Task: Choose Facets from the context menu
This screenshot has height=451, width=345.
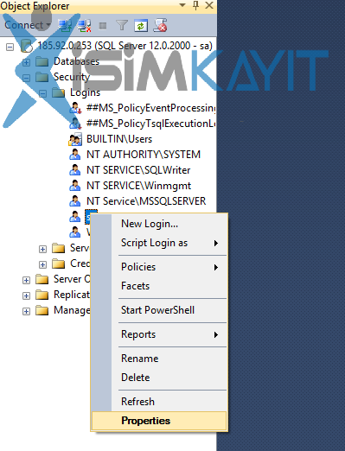Action: (x=159, y=286)
